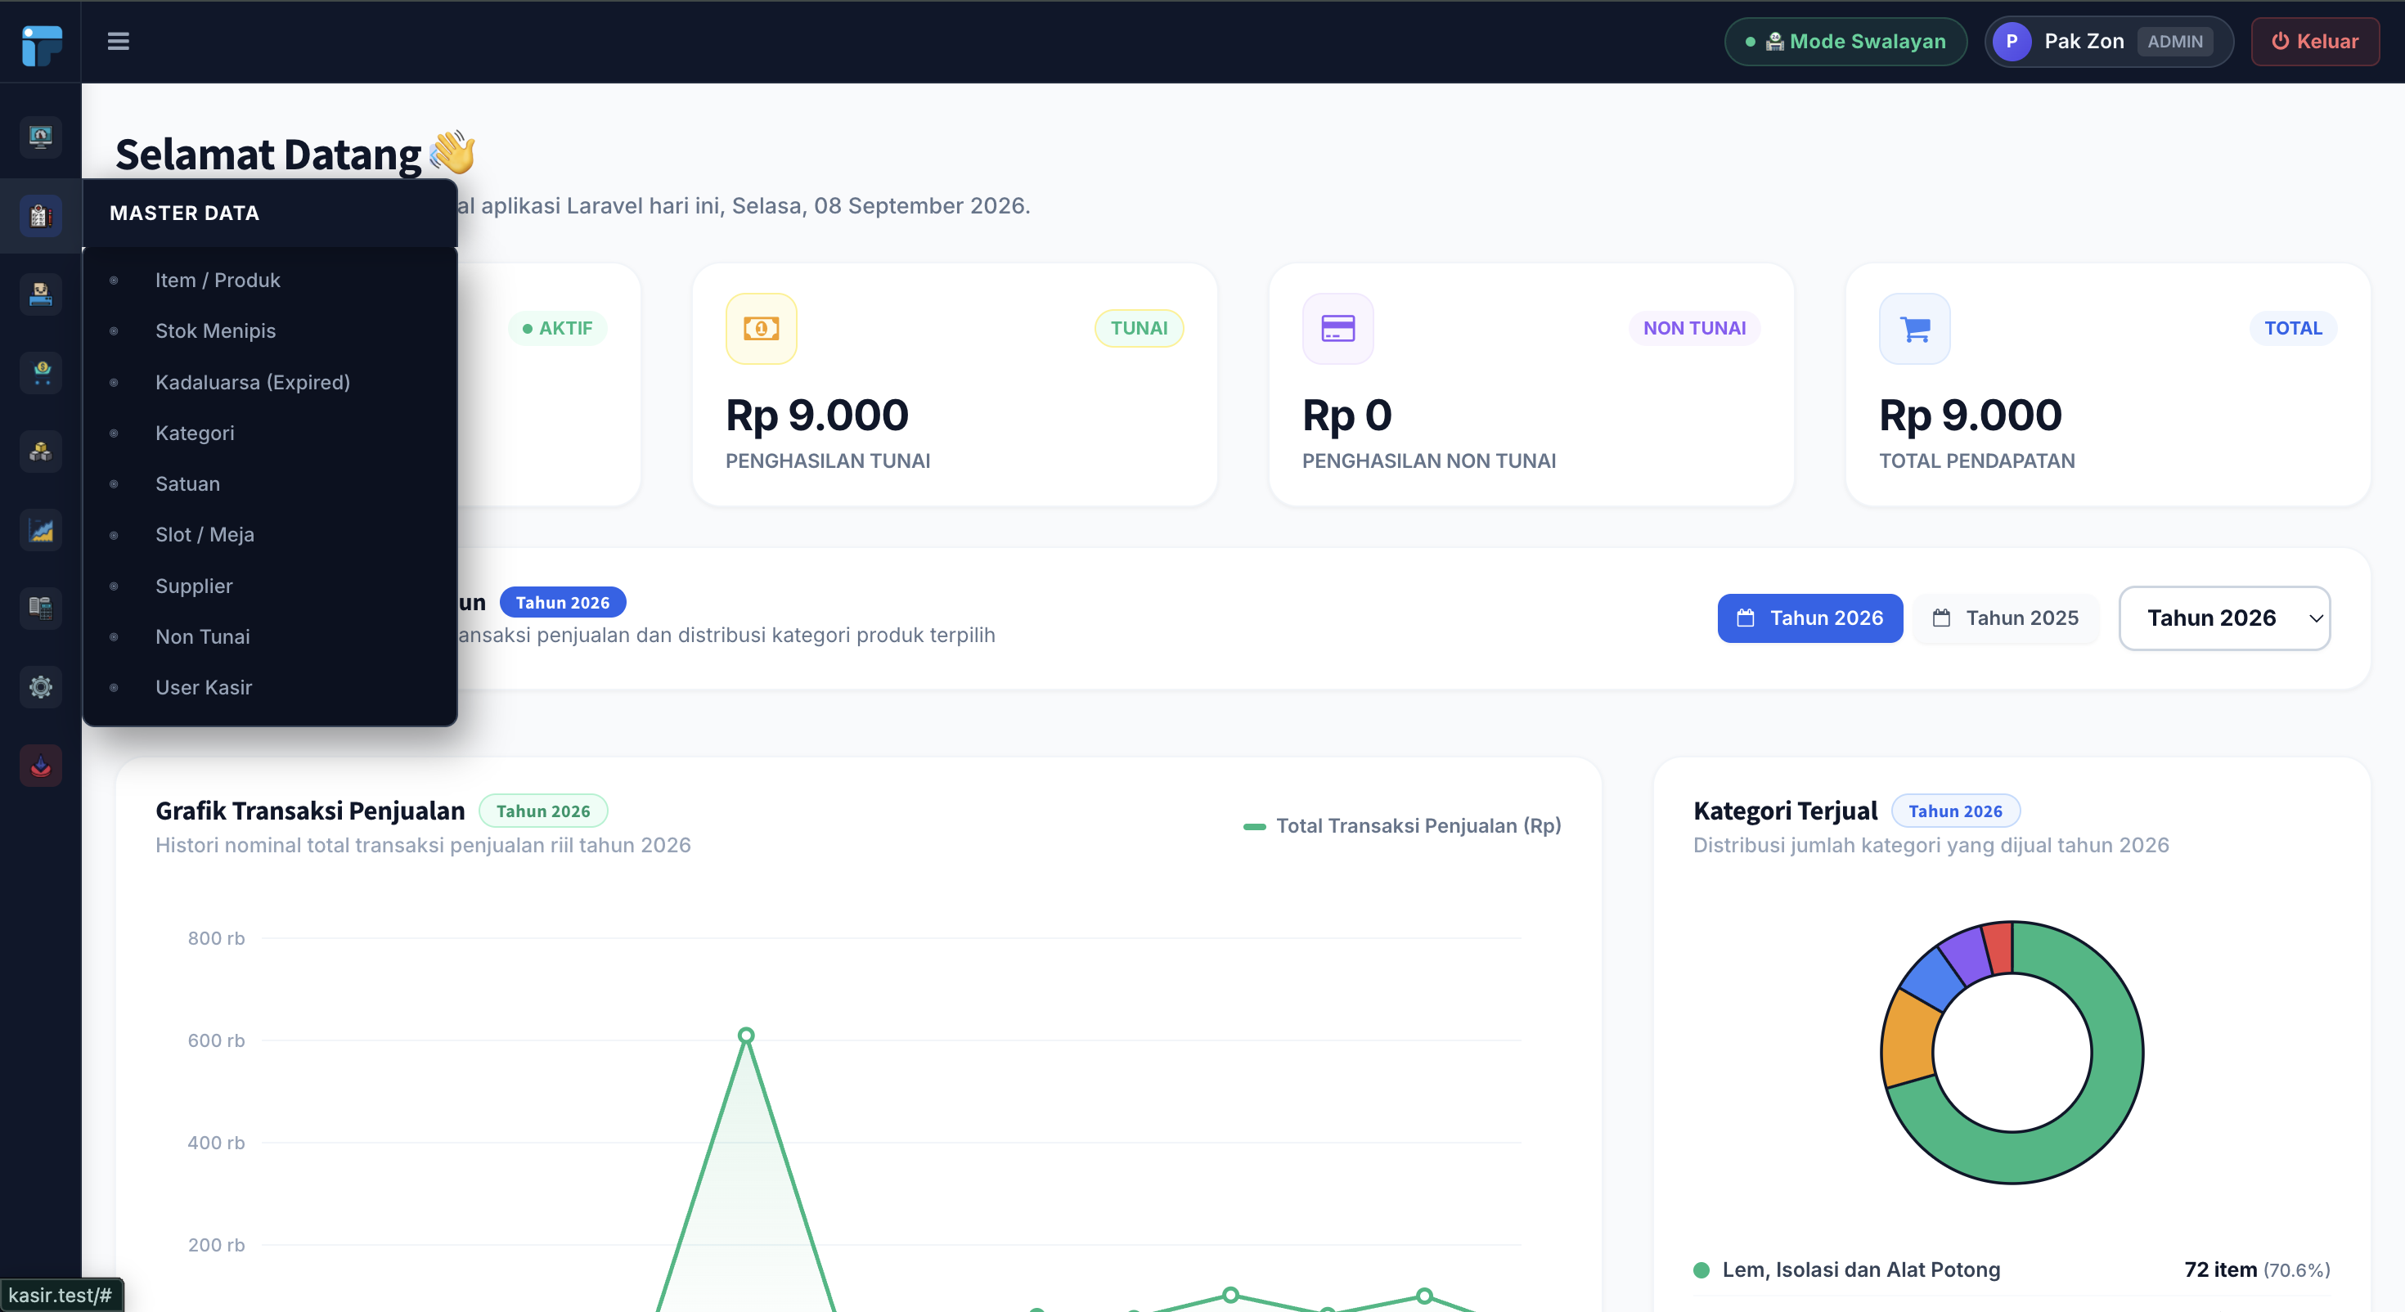Screen dimensions: 2405x1312
Task: Click the red power sidebar icon
Action: [40, 765]
